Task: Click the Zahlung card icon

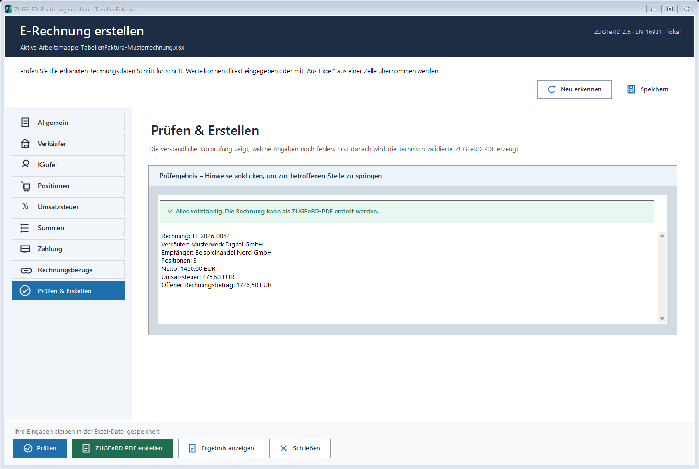Action: point(25,249)
